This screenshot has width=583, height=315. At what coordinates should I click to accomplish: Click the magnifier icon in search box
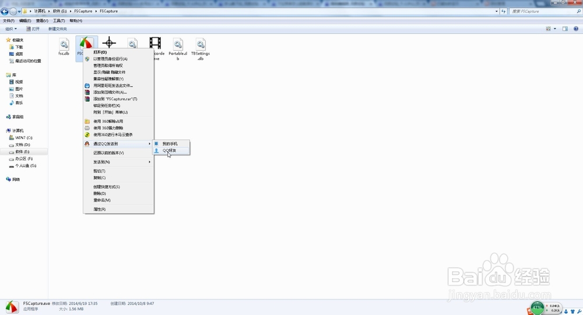tap(578, 11)
